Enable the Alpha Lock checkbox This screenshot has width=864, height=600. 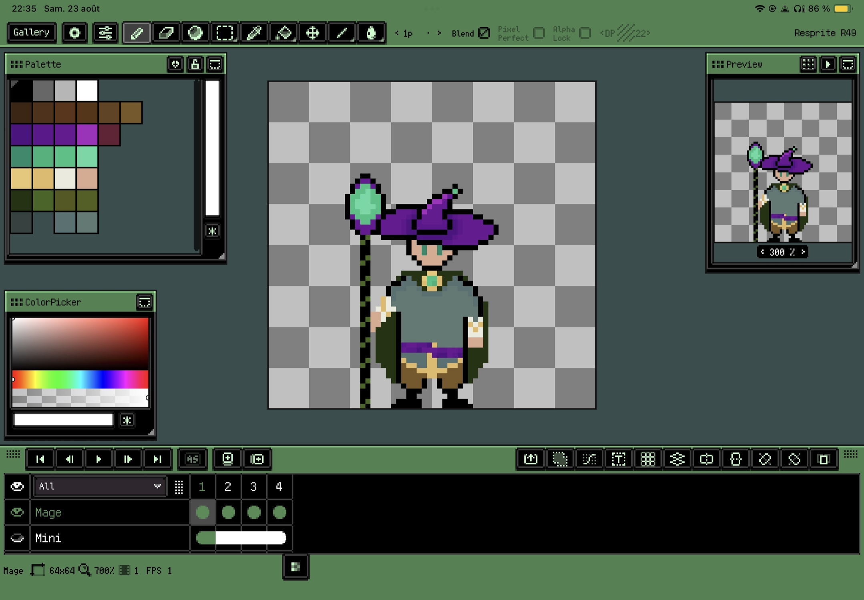coord(585,33)
